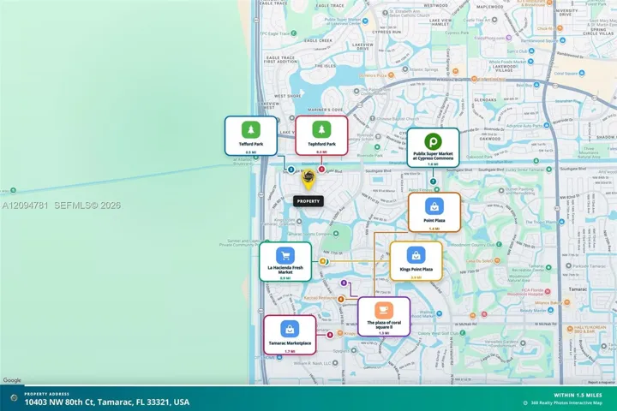Click the Chick-fil-A restaurant pin
Image resolution: width=617 pixels, height=411 pixels.
pos(560,28)
